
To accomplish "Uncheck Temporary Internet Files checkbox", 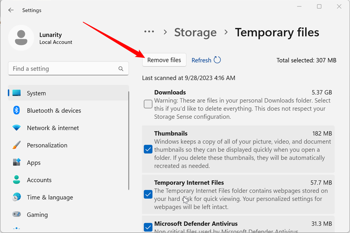I will tap(148, 194).
